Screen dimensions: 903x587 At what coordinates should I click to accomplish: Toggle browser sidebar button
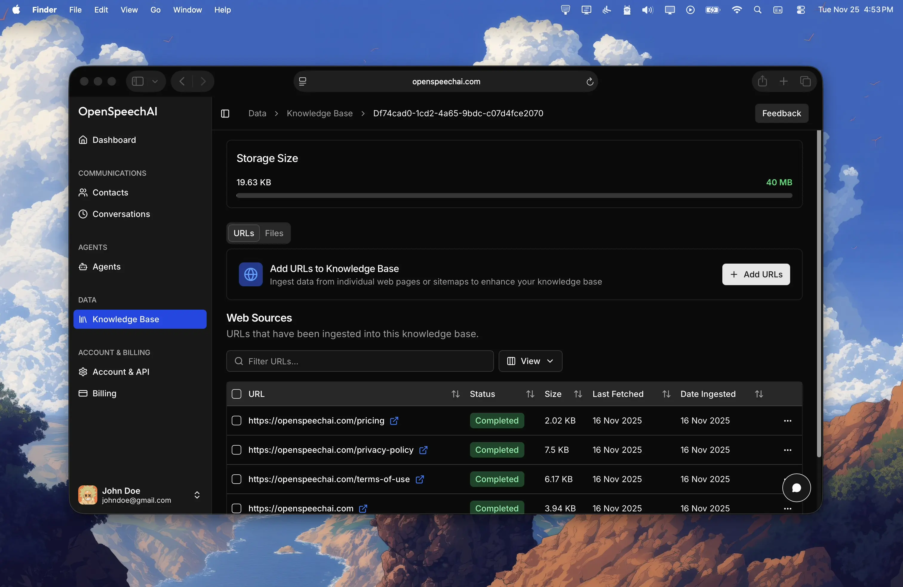pyautogui.click(x=138, y=81)
